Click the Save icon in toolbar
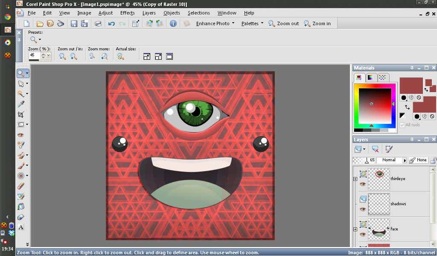Image resolution: width=437 pixels, height=256 pixels. tap(74, 23)
